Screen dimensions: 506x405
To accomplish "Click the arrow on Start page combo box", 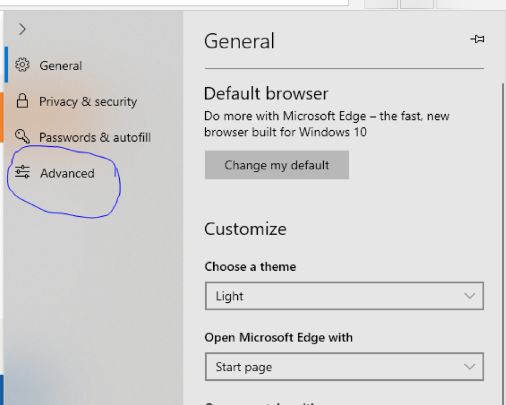I will [x=469, y=367].
